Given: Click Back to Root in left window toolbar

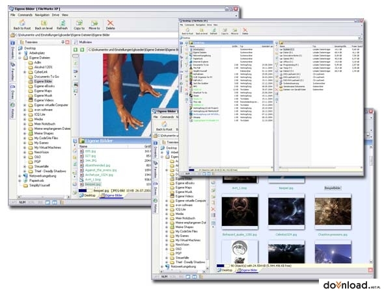Looking at the screenshot, I should point(22,25).
